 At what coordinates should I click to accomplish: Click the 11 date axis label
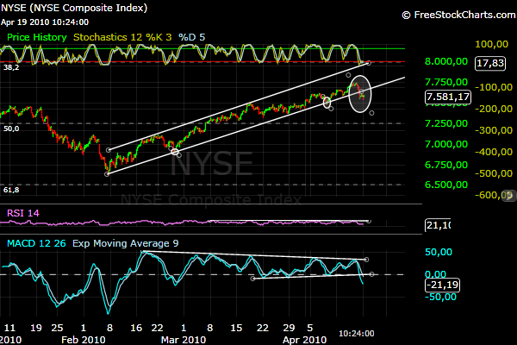(x=9, y=328)
